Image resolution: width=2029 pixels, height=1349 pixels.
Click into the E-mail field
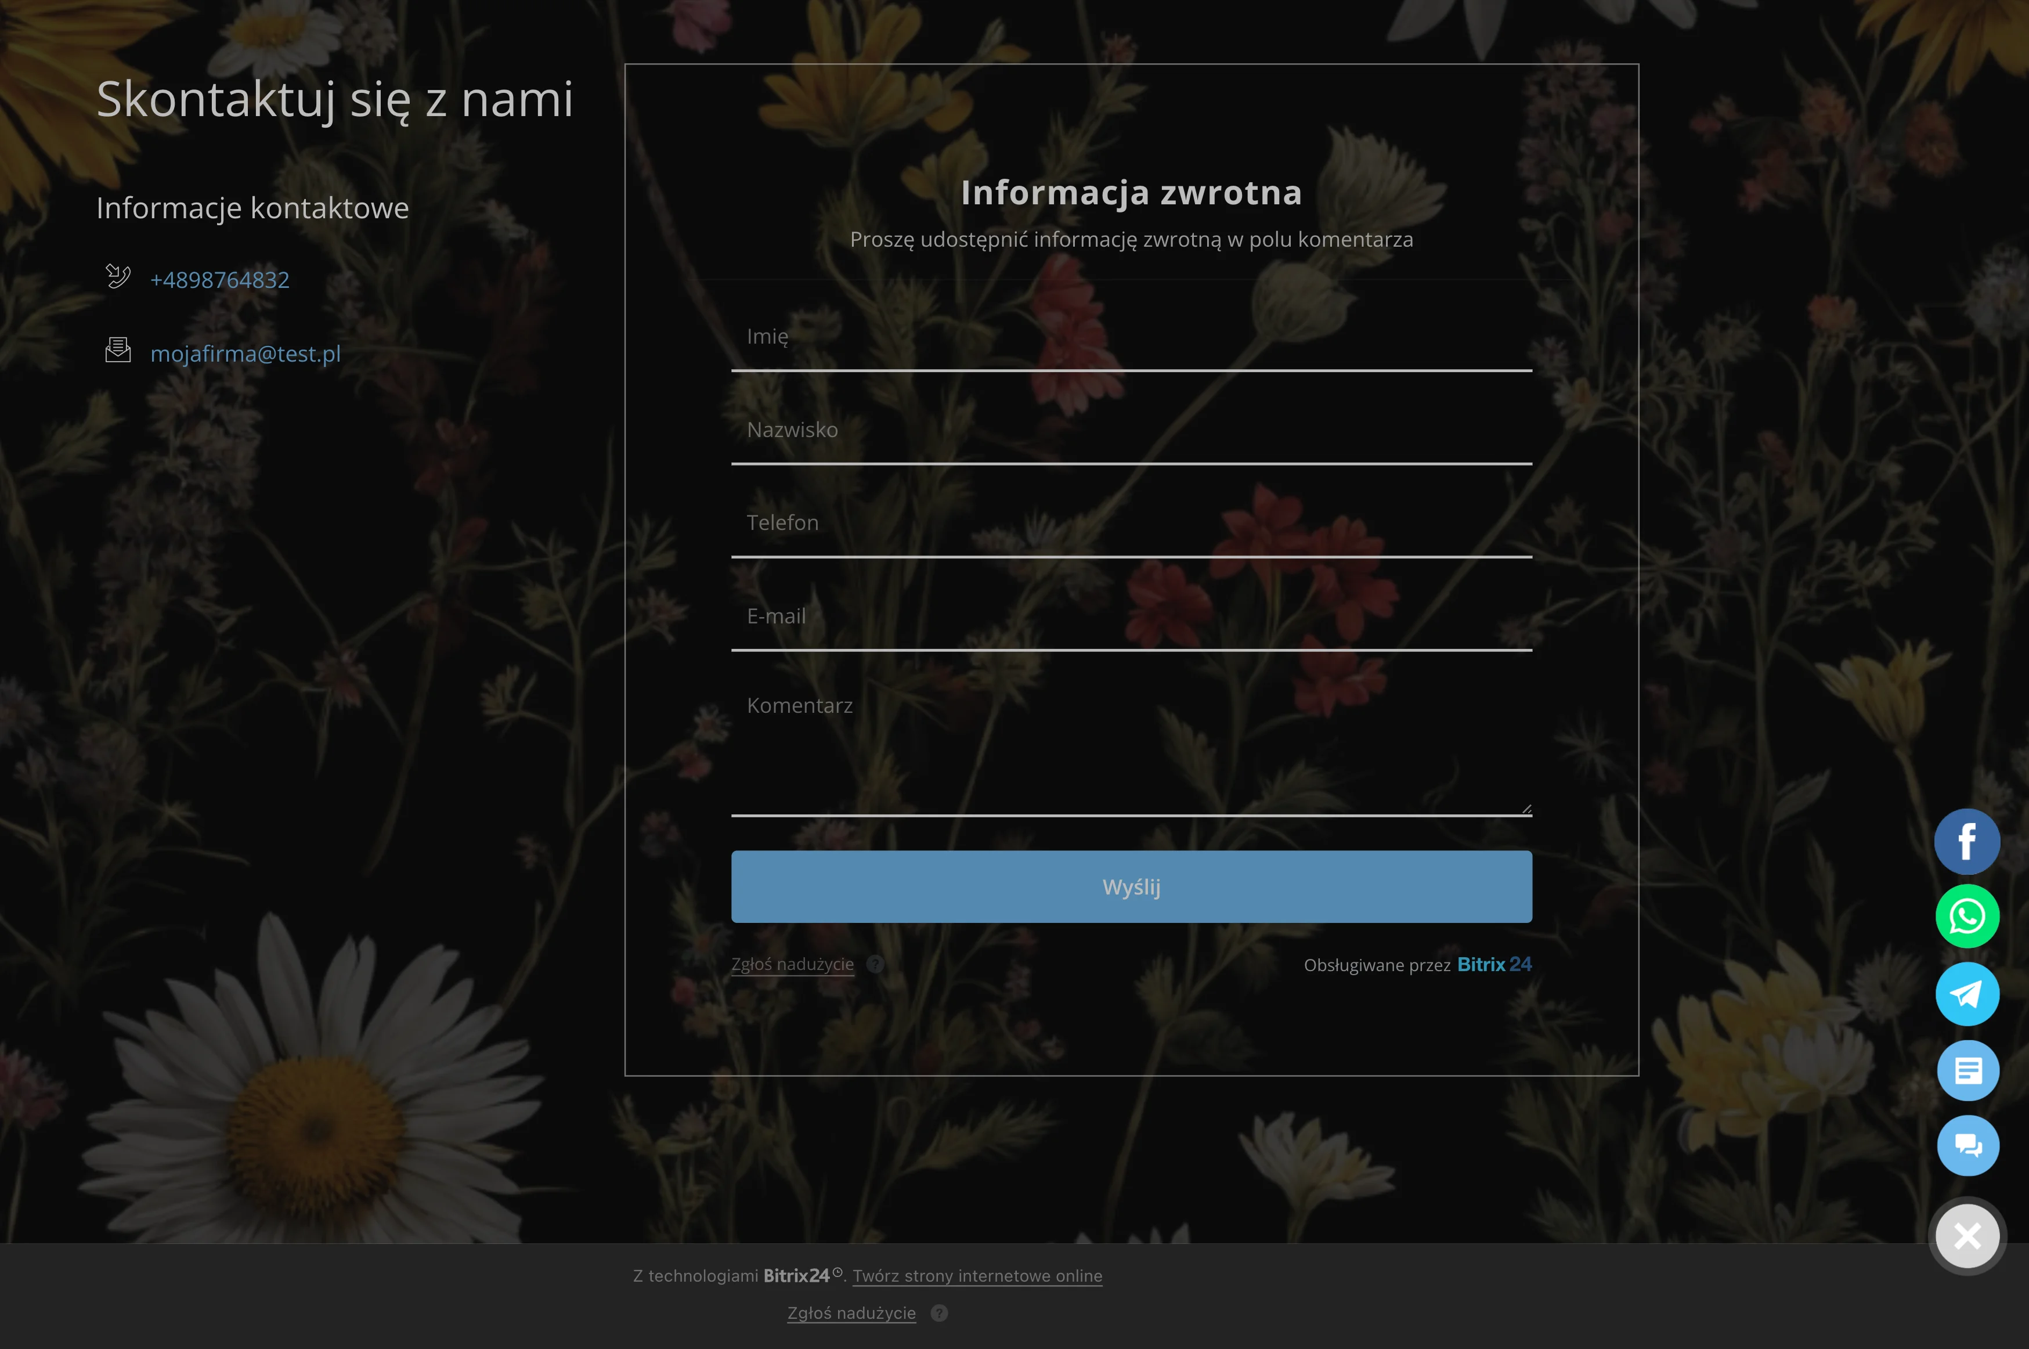[1131, 617]
